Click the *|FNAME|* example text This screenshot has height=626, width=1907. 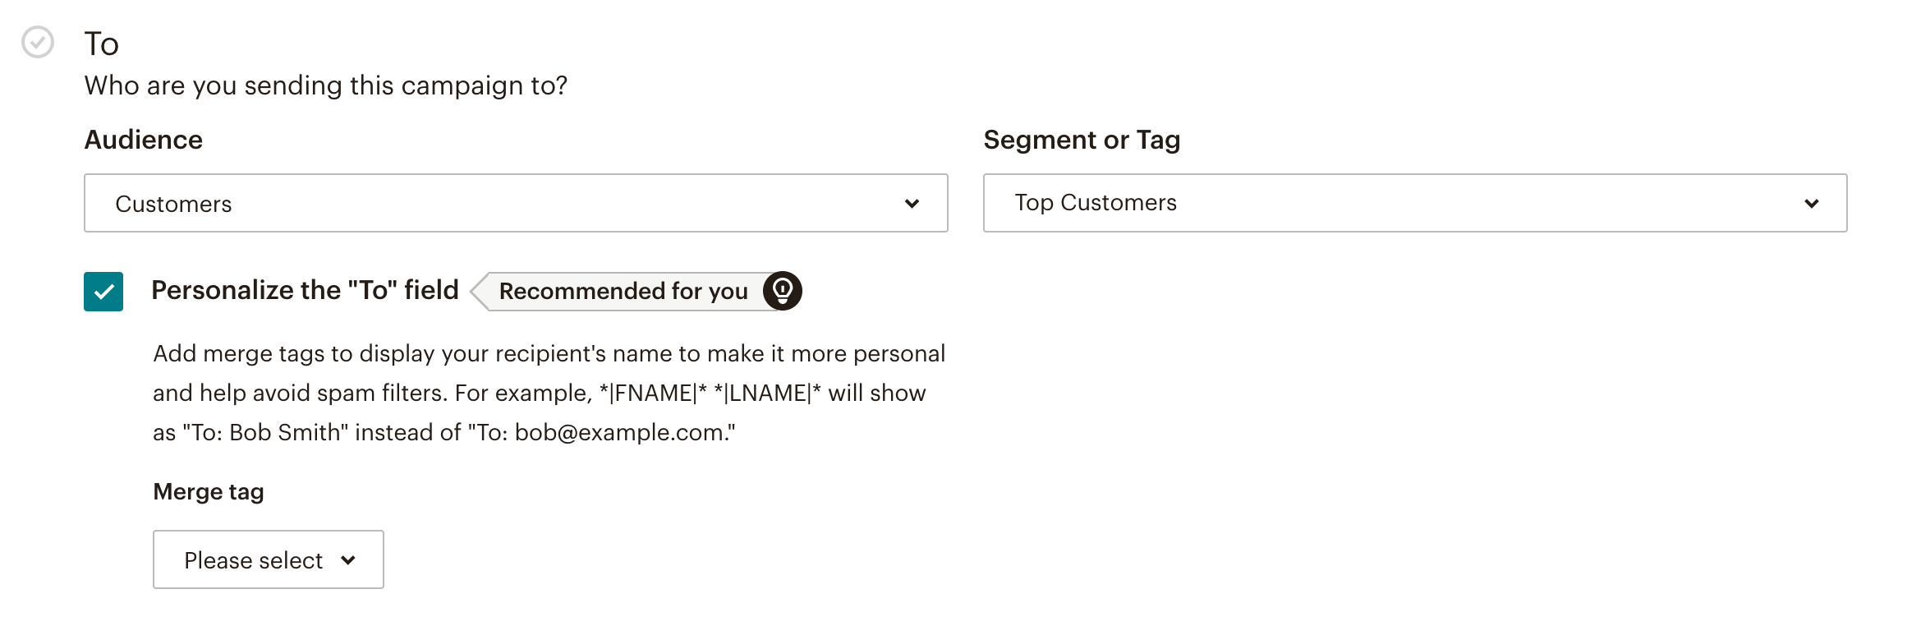pyautogui.click(x=654, y=393)
